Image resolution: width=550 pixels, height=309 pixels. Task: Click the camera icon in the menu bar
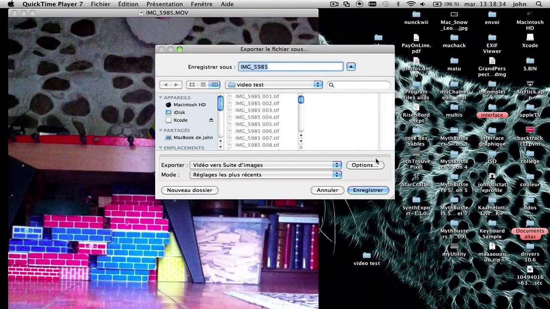point(334,4)
